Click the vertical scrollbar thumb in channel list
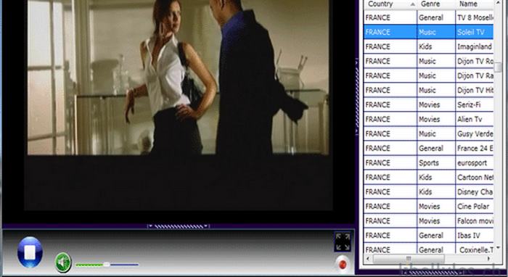The height and width of the screenshot is (277, 508). click(498, 67)
